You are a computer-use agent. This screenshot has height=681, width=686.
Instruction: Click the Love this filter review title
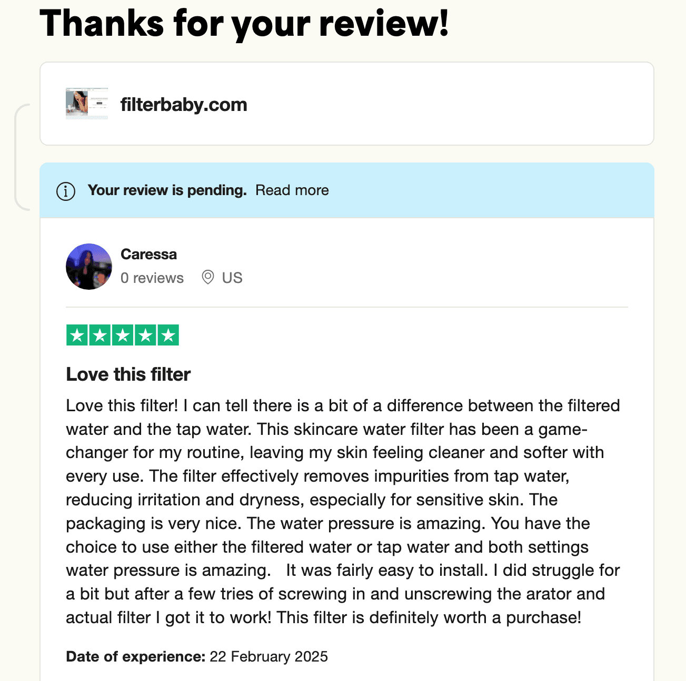[128, 374]
